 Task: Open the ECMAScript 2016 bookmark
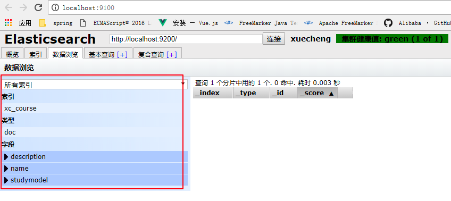pyautogui.click(x=115, y=23)
